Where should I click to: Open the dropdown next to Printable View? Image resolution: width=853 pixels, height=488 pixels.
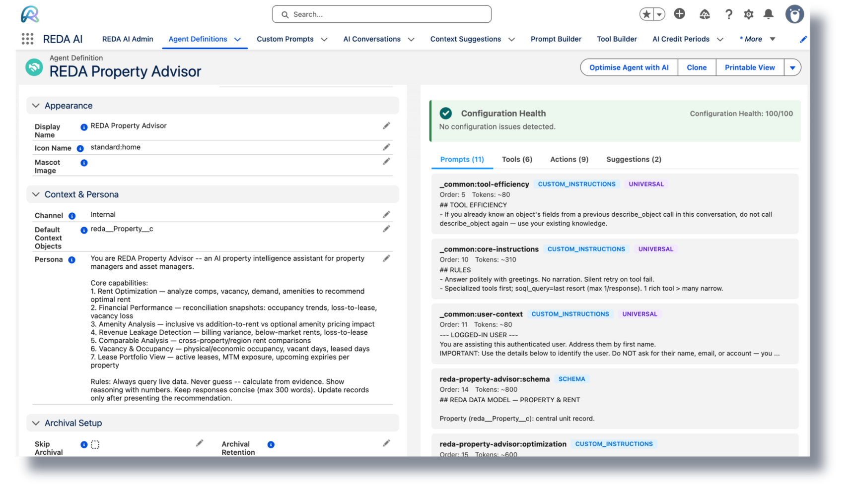[x=792, y=67]
